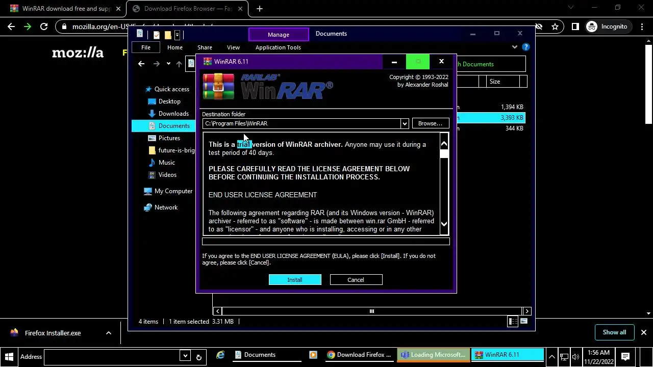Viewport: 653px width, 367px height.
Task: Edit the destination folder path field
Action: [302, 123]
